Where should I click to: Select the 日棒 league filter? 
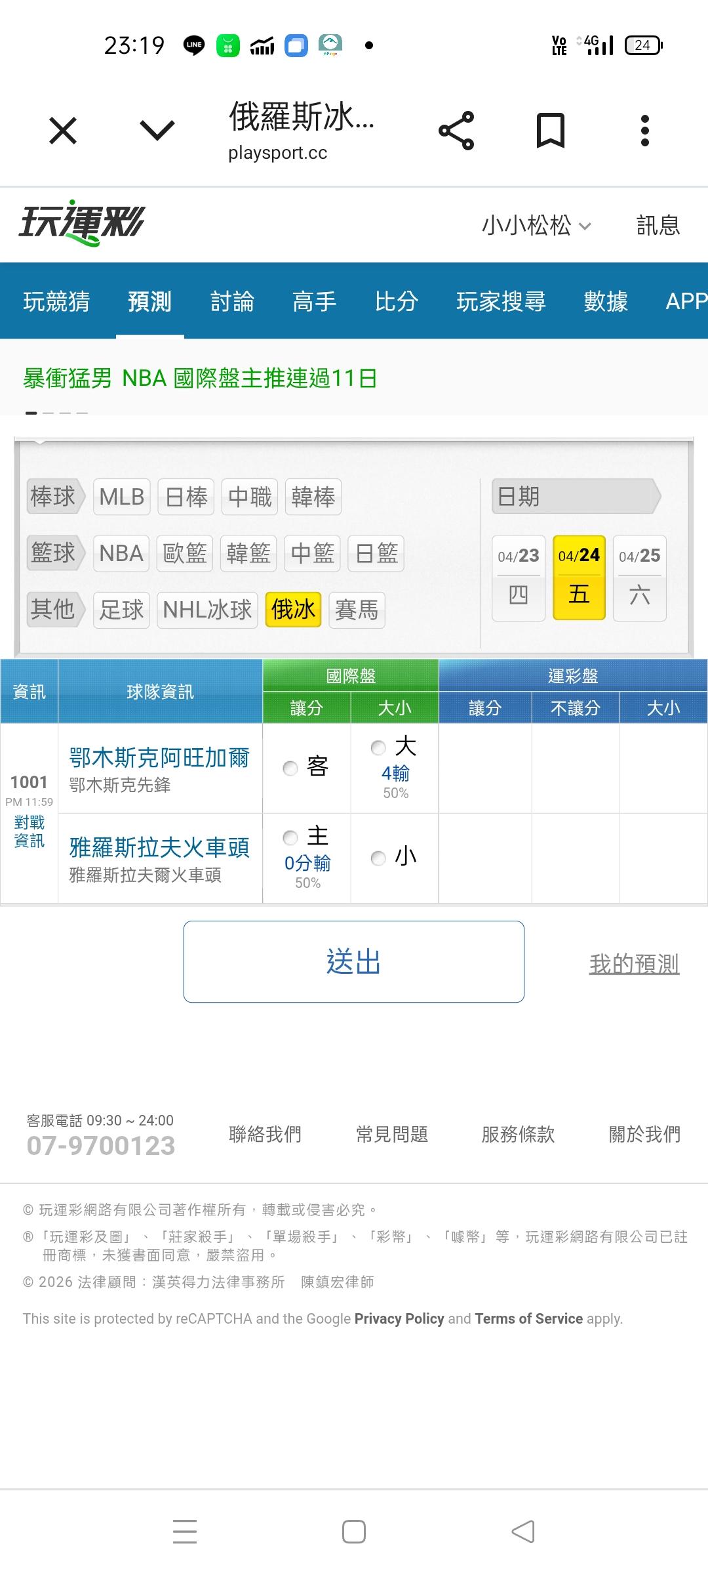click(186, 497)
